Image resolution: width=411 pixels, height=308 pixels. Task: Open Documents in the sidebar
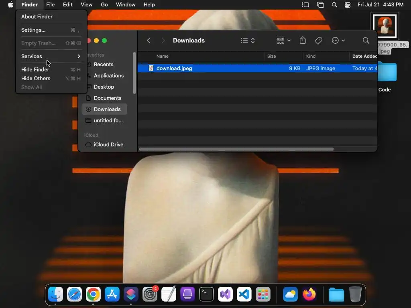click(105, 98)
